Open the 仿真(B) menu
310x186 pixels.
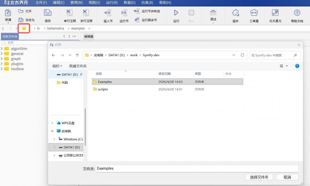coord(147,3)
